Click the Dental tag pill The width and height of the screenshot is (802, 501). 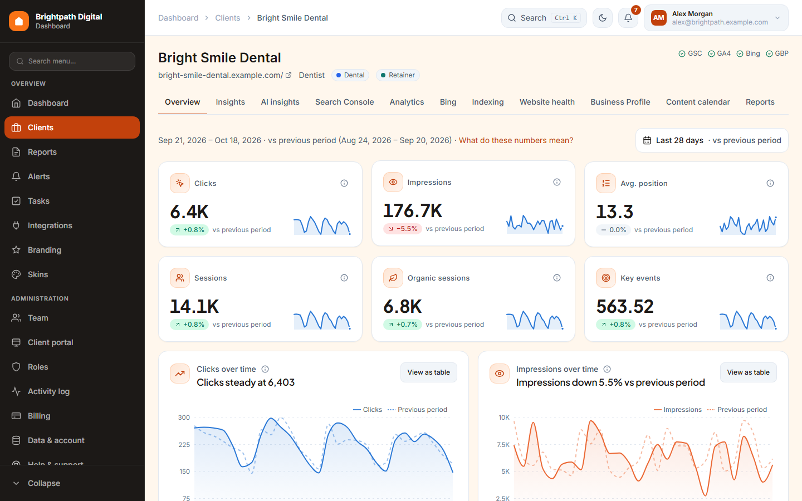[x=350, y=75]
